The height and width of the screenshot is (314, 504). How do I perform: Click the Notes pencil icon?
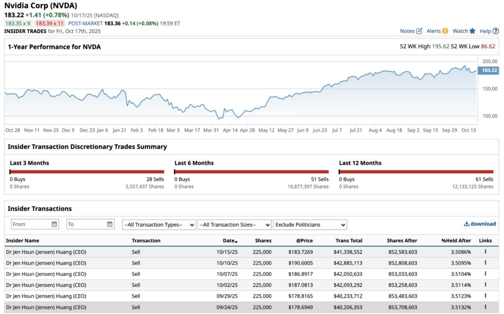pos(419,31)
